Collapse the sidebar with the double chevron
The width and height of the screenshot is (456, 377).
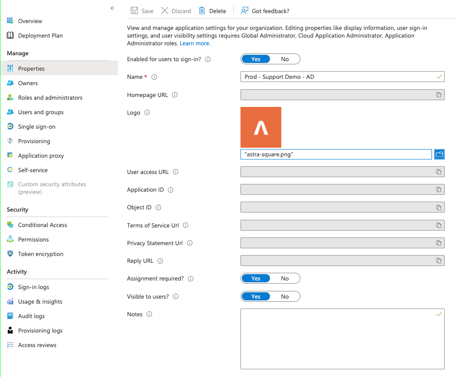(x=113, y=8)
